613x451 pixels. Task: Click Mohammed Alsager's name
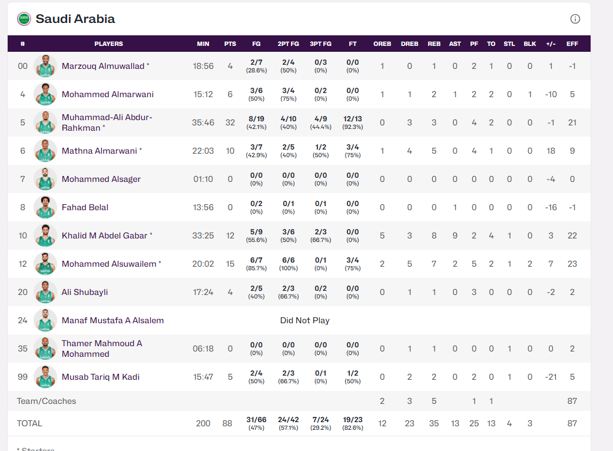[x=101, y=179]
